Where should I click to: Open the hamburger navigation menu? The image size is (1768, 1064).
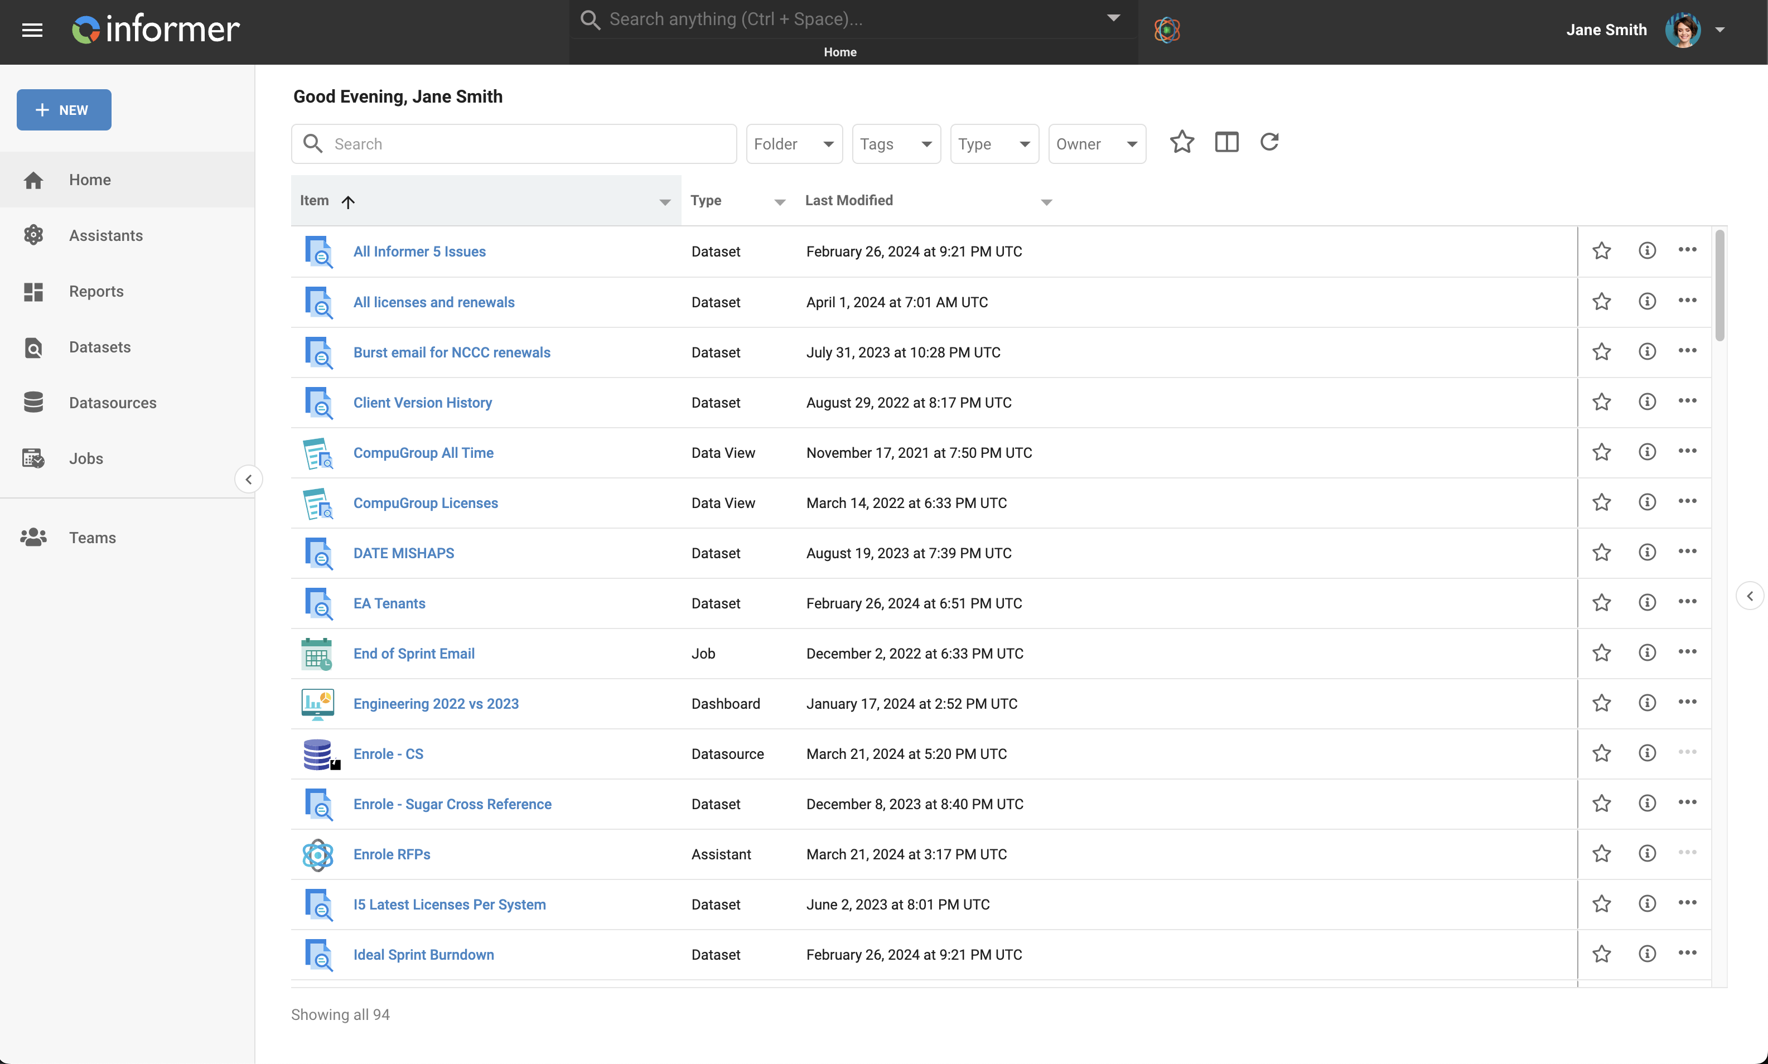tap(32, 30)
